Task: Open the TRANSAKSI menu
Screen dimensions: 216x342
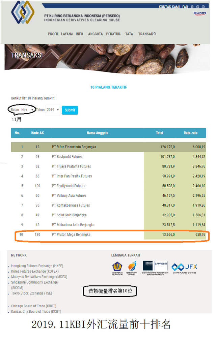Action: click(x=146, y=34)
